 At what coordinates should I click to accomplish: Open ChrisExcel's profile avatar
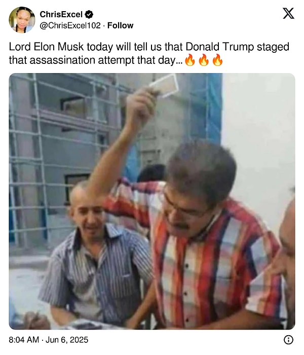click(22, 20)
